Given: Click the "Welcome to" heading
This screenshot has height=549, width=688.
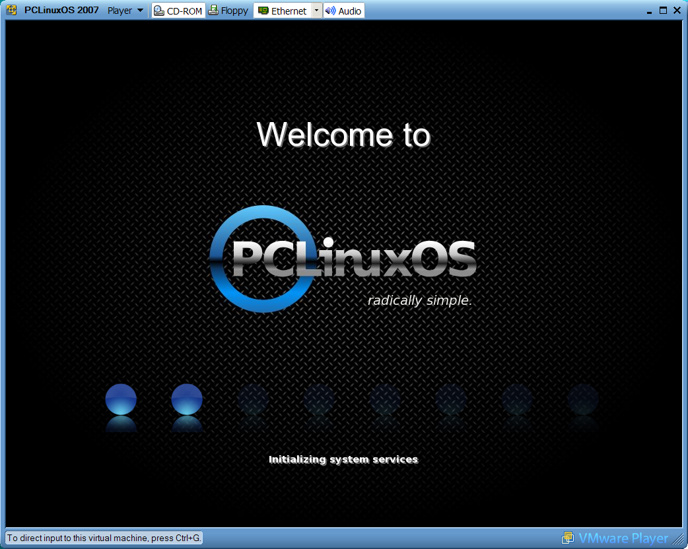Looking at the screenshot, I should click(x=343, y=134).
